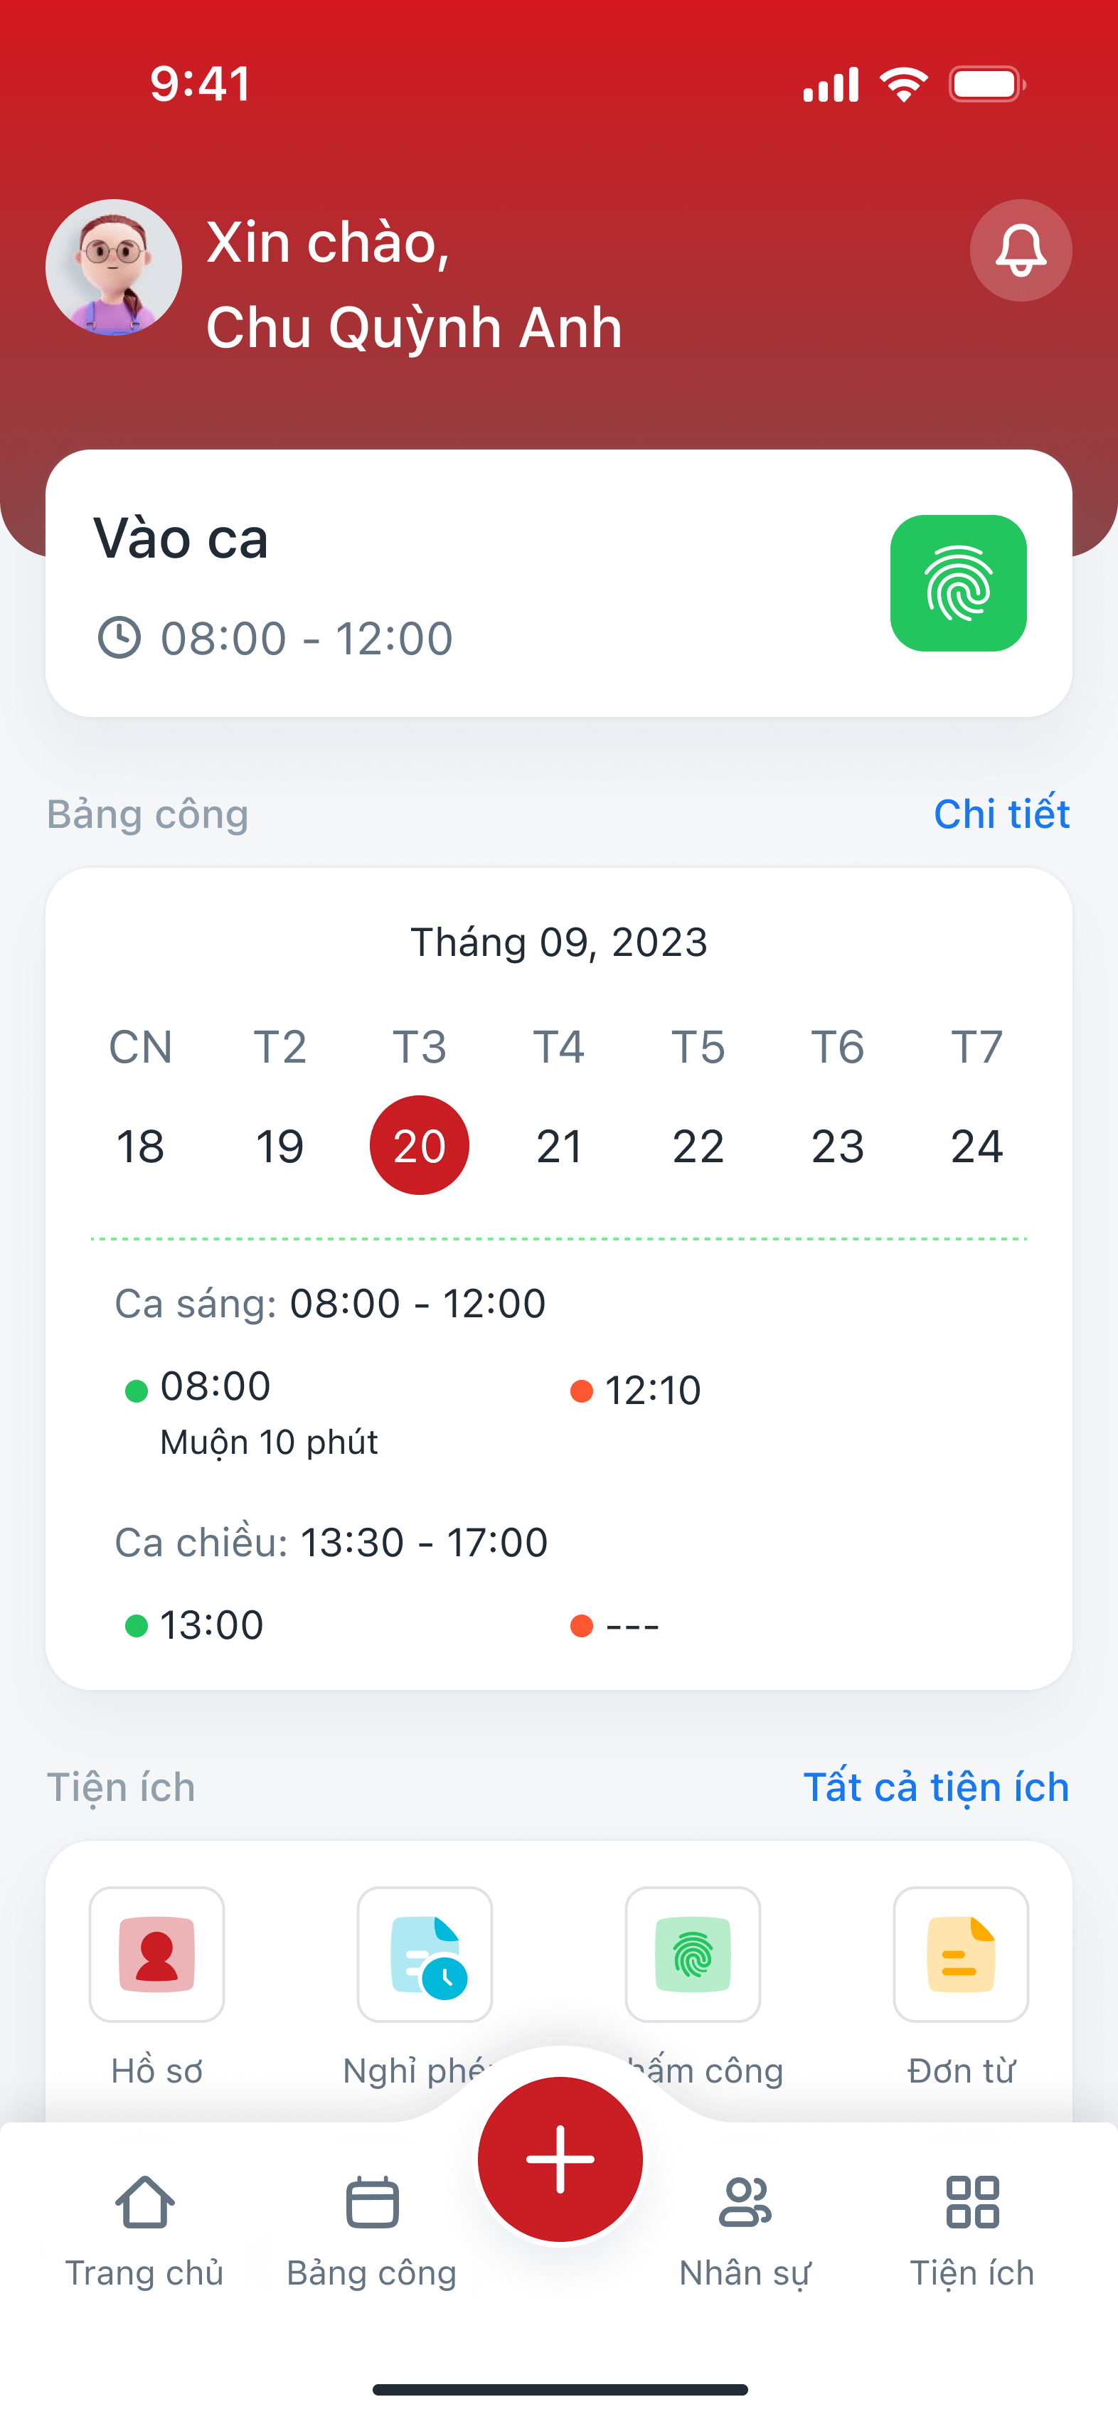Viewport: 1118px width, 2424px height.
Task: Choose date 23 under T6
Action: [838, 1146]
